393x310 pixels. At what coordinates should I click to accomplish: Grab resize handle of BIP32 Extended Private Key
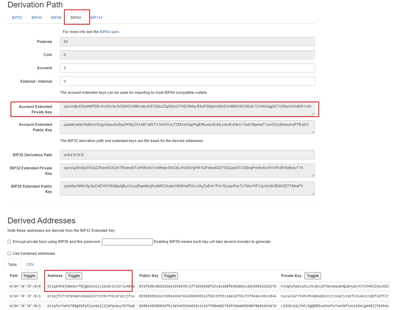click(313, 175)
